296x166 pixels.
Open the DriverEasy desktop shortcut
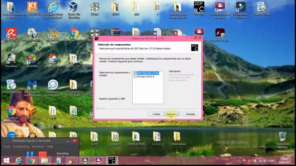point(11,60)
